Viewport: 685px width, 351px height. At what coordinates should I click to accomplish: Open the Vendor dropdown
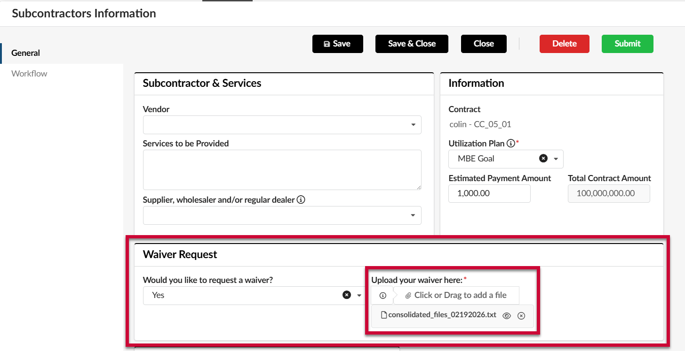413,125
